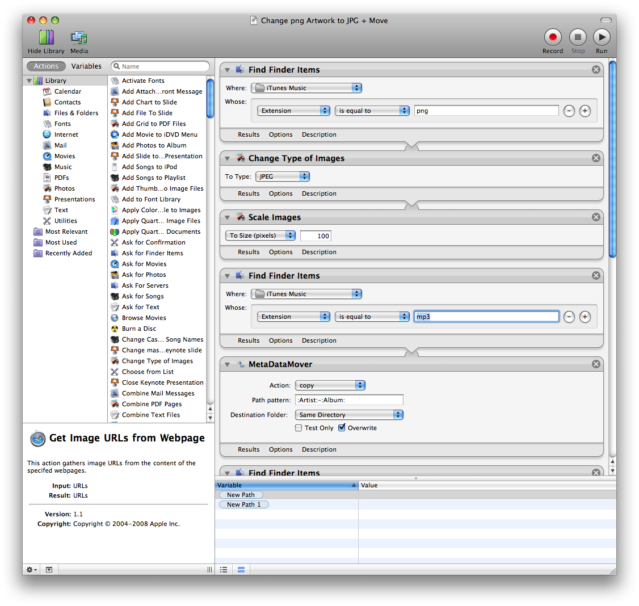This screenshot has width=639, height=606.
Task: Switch to the log list view button
Action: click(x=224, y=570)
